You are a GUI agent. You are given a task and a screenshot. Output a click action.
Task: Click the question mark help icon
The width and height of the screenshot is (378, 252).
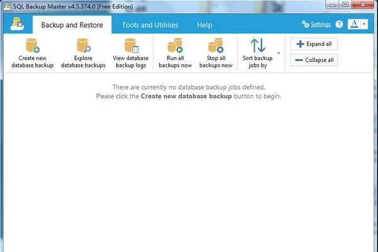click(339, 24)
